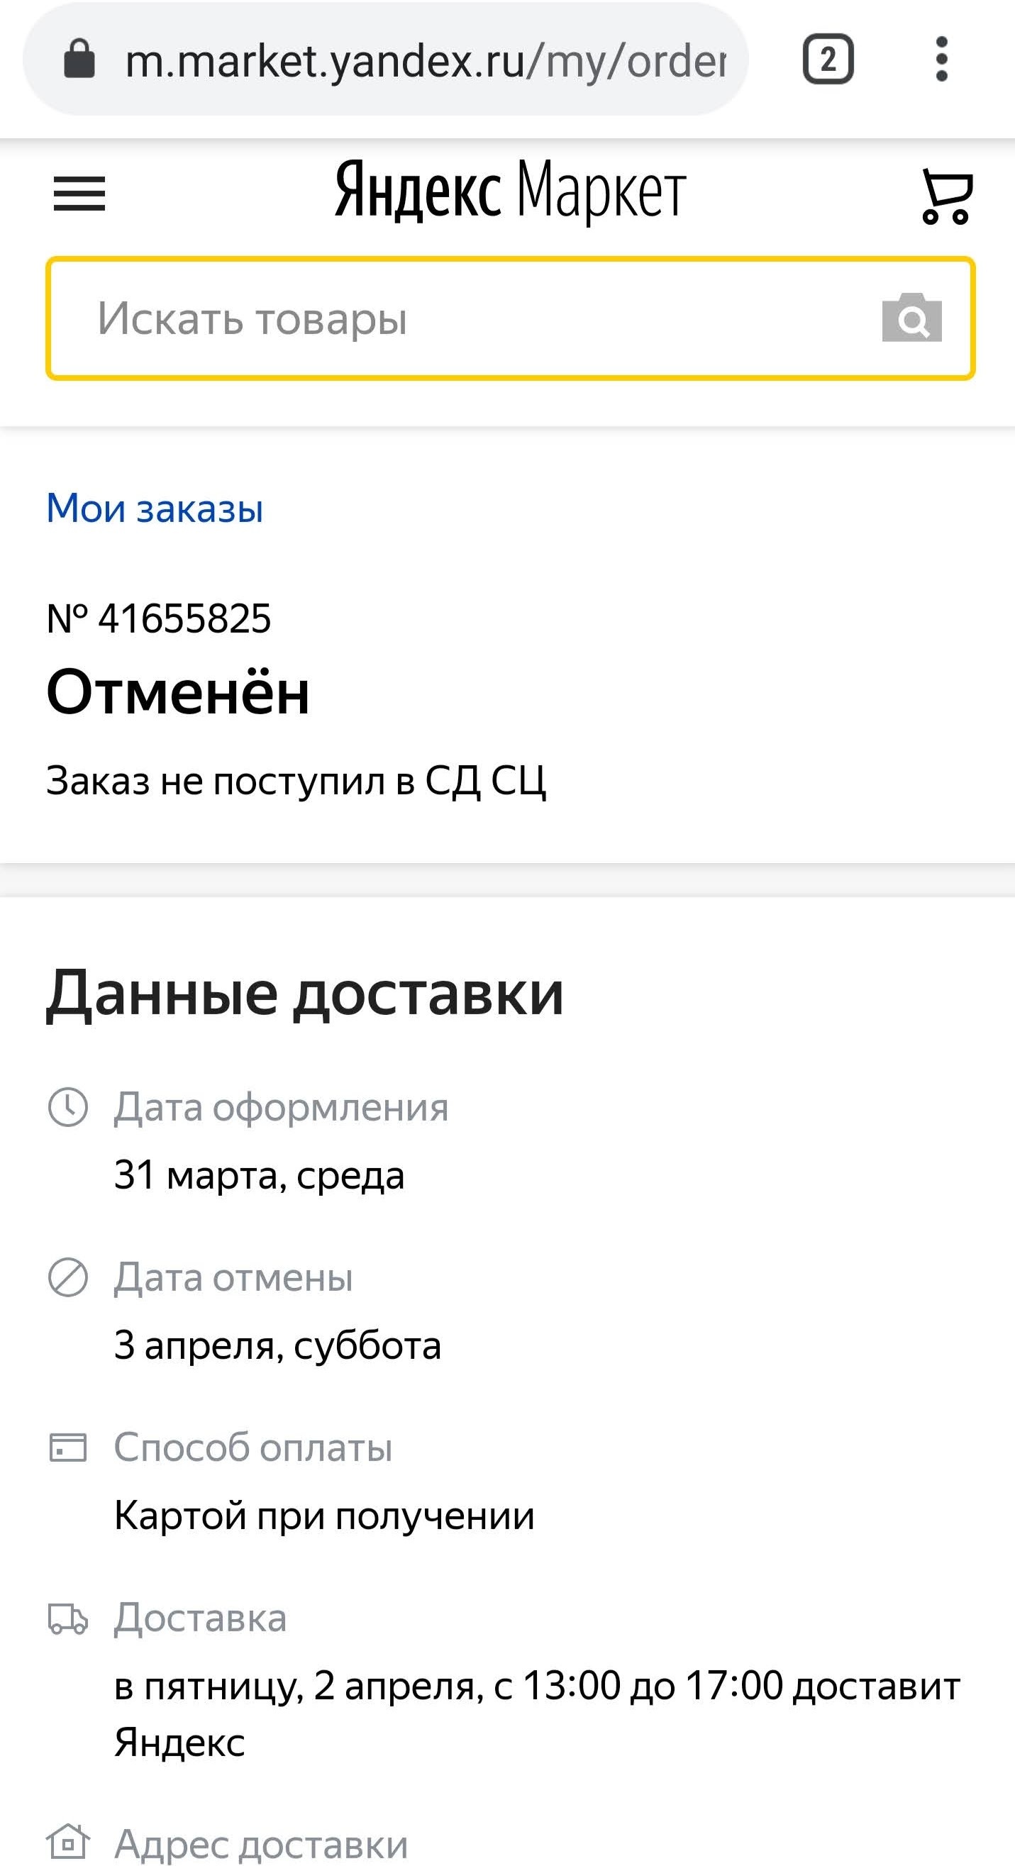Open the browser tab switcher
Image resolution: width=1015 pixels, height=1866 pixels.
(x=827, y=60)
